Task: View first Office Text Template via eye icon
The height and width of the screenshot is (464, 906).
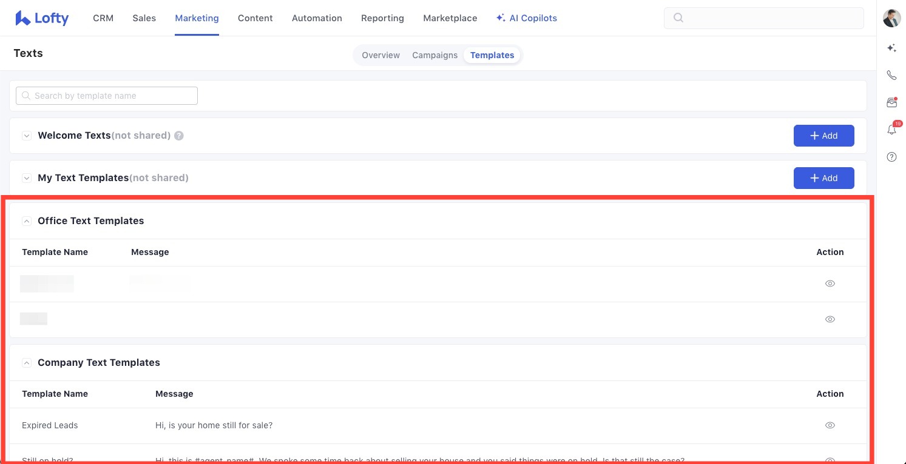Action: 830,283
